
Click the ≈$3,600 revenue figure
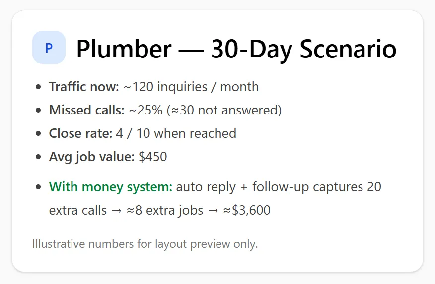coord(247,210)
